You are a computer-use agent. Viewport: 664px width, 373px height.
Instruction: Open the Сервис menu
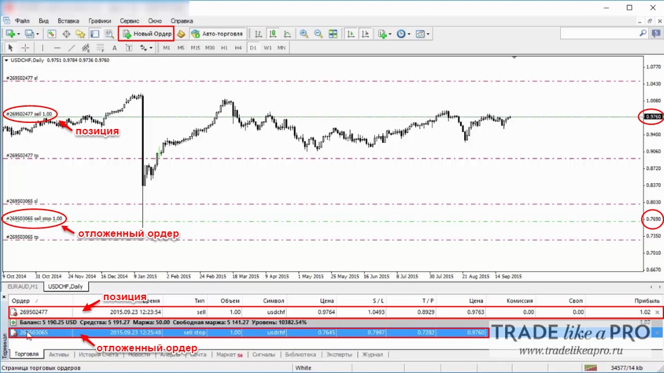tap(129, 20)
